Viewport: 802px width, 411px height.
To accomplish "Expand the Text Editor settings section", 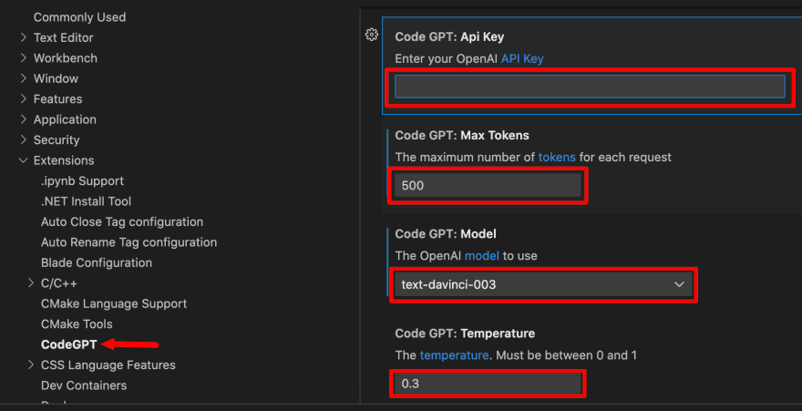I will tap(24, 37).
